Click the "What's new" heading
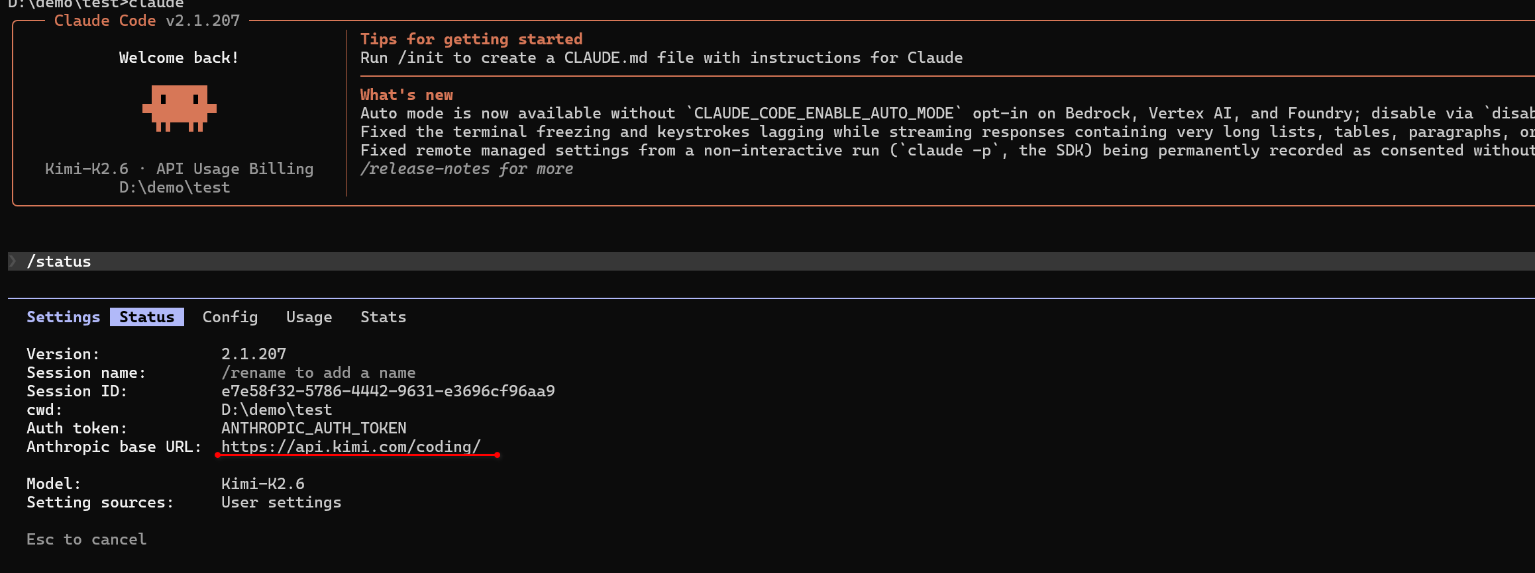Viewport: 1535px width, 573px height. click(407, 95)
